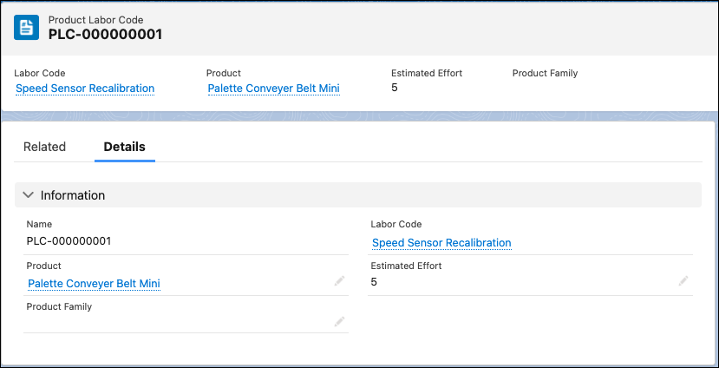Open Palette Conveyer Belt Mini in Information section
The height and width of the screenshot is (368, 719).
[x=94, y=284]
